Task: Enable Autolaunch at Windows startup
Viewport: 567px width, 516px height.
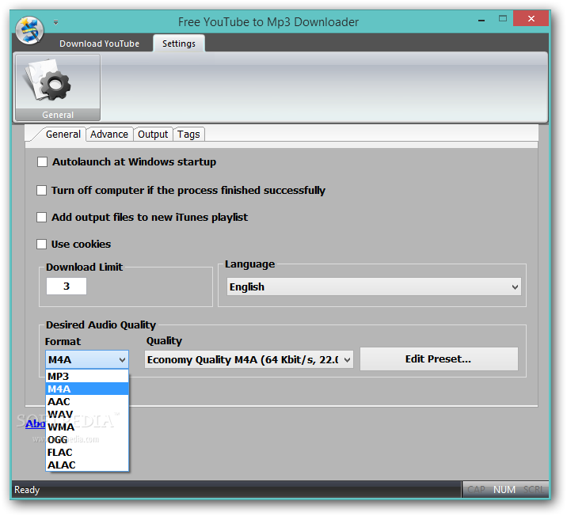Action: 42,162
